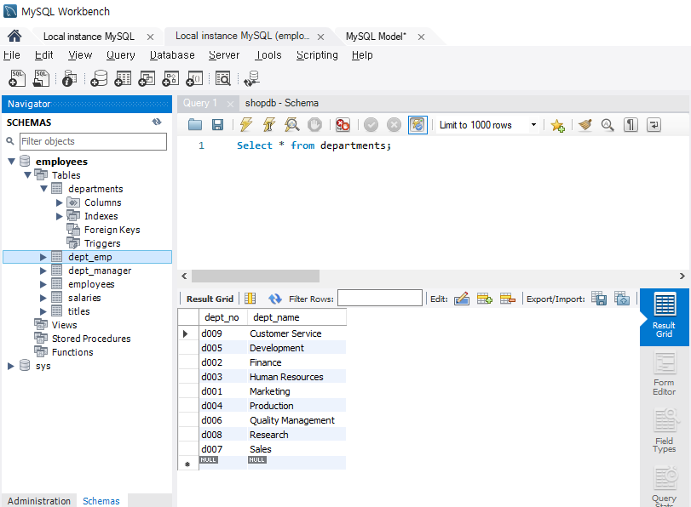Collapse the departments table
The image size is (691, 507).
pyautogui.click(x=44, y=189)
